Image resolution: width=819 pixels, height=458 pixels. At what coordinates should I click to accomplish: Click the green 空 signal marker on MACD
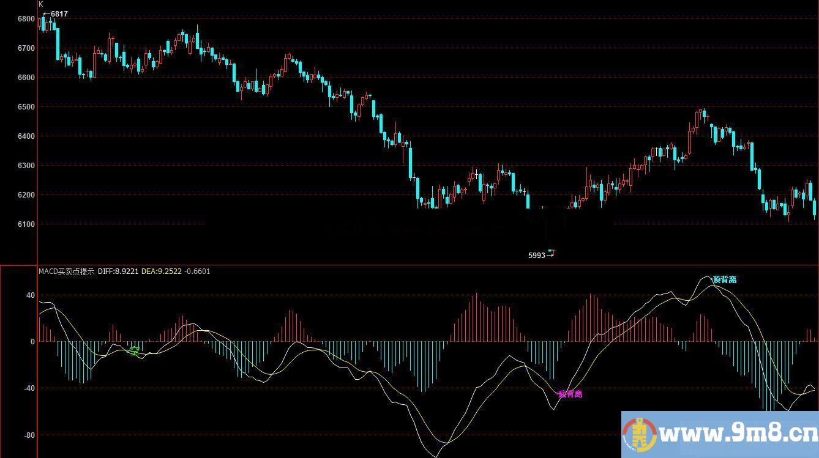click(x=133, y=352)
